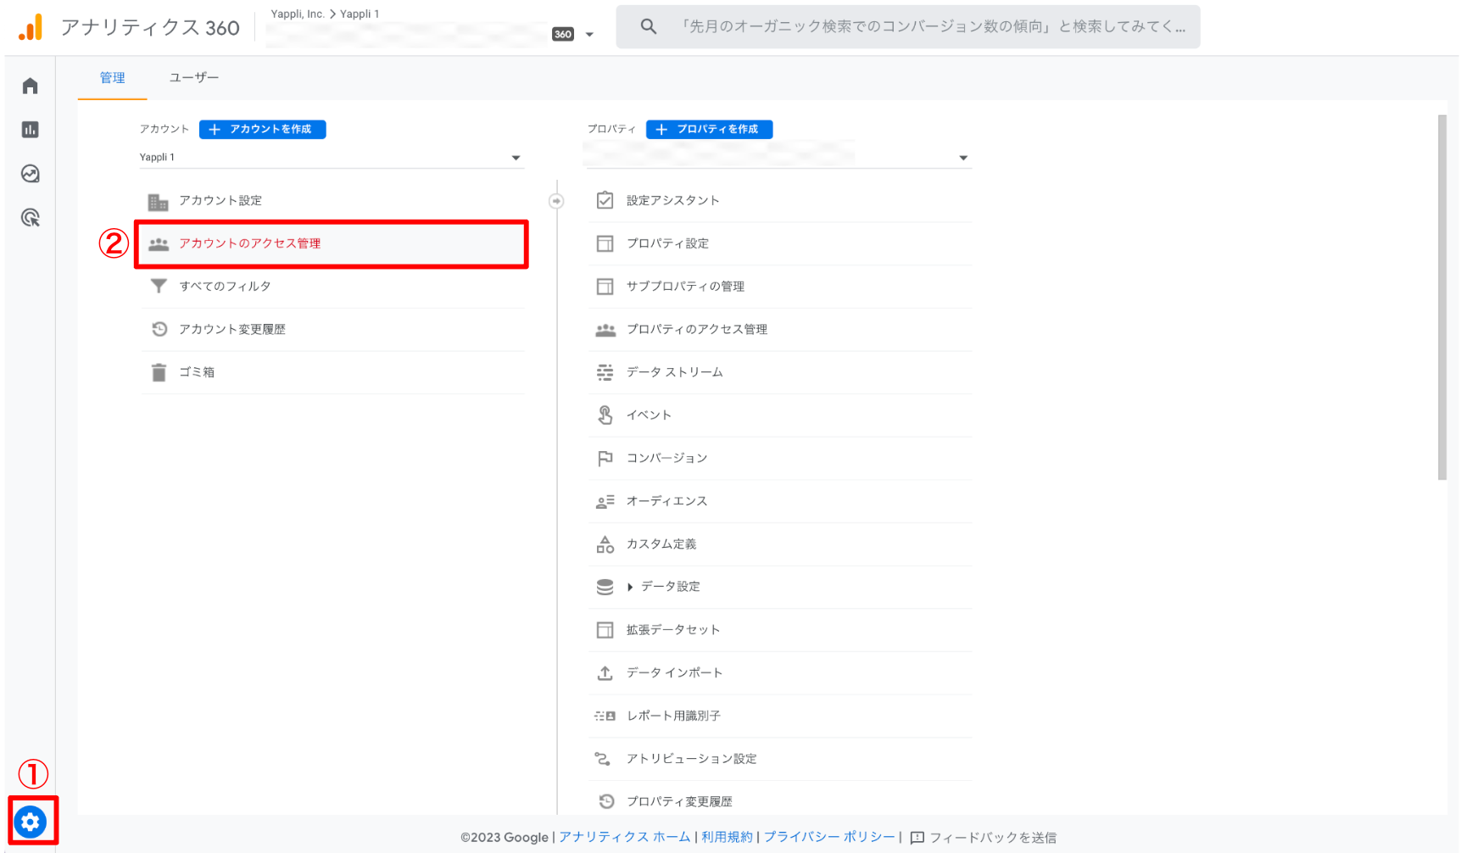Select カスタム定義 menu item
Screen dimensions: 1472x853
click(x=780, y=544)
